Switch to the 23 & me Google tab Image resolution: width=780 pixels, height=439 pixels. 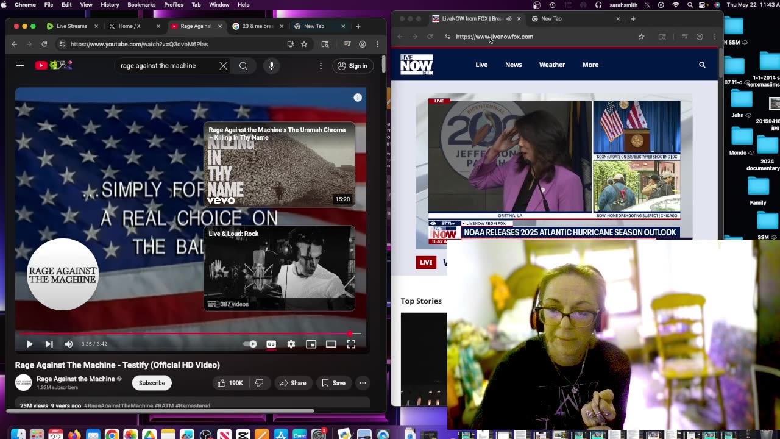pyautogui.click(x=257, y=26)
